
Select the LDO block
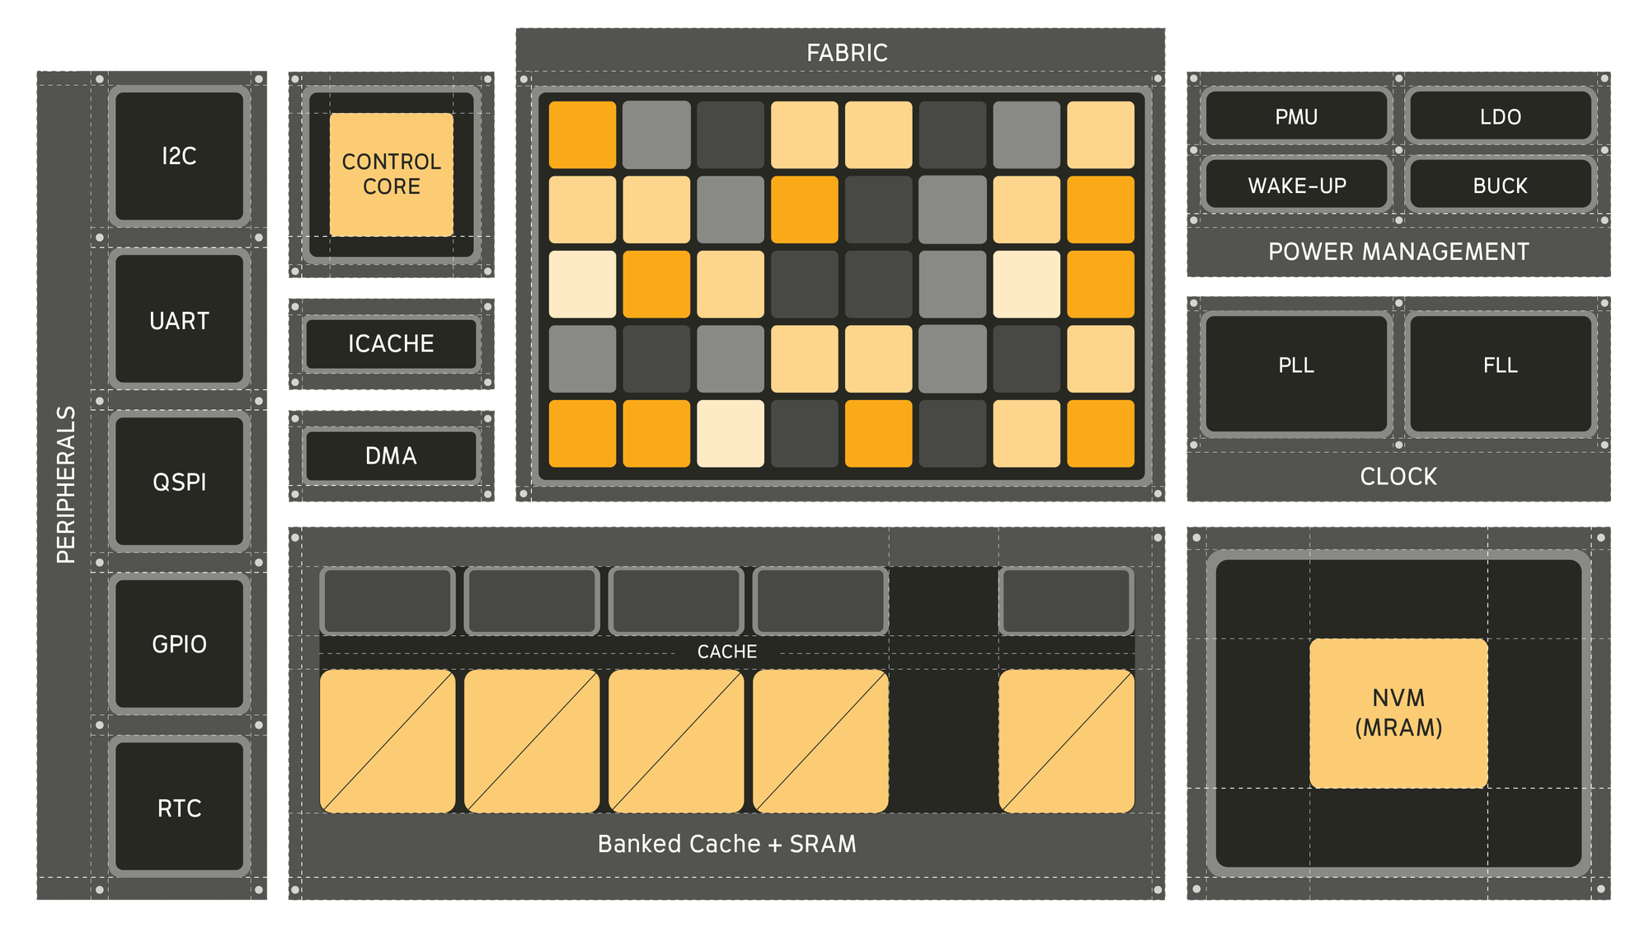pyautogui.click(x=1500, y=116)
